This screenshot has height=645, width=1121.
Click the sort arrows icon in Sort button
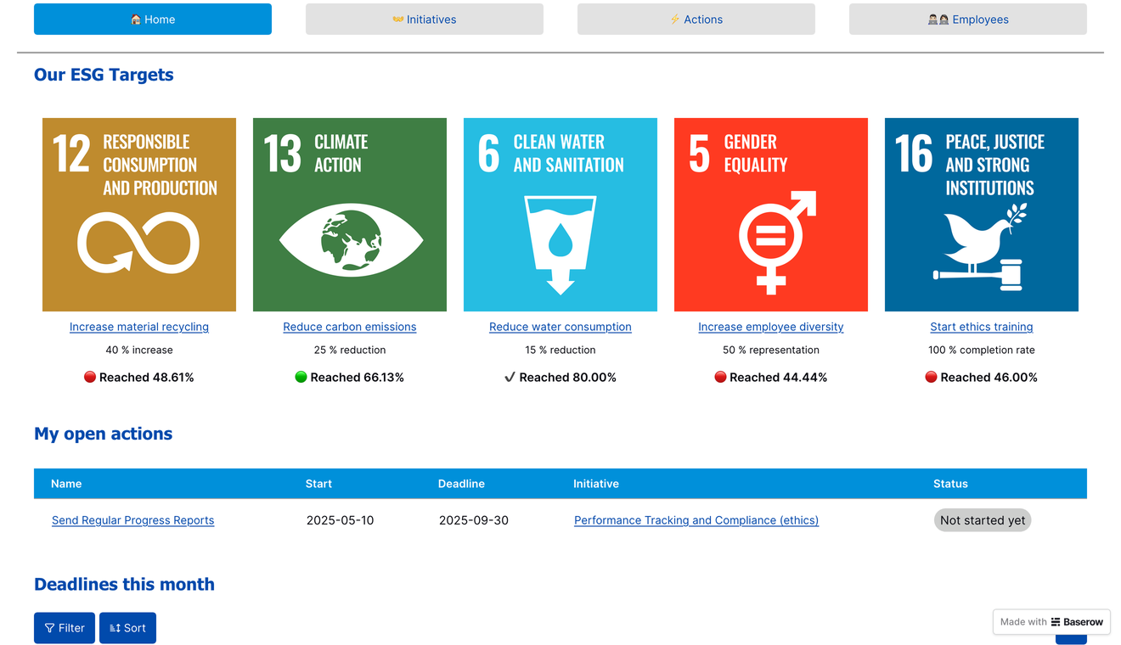115,628
